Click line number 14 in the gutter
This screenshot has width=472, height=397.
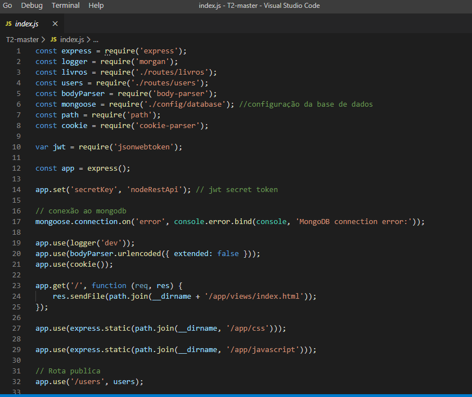click(x=16, y=189)
